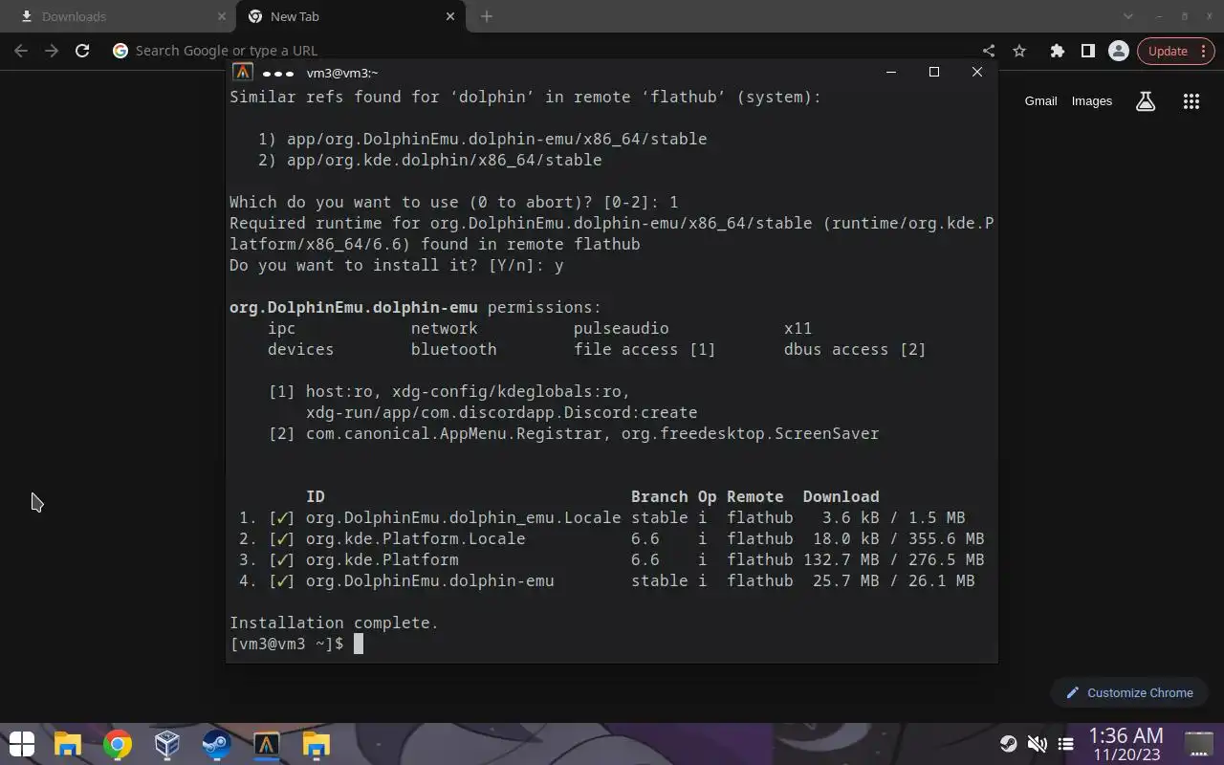Switch to the Downloads tab
Image resolution: width=1224 pixels, height=765 pixels.
click(117, 16)
